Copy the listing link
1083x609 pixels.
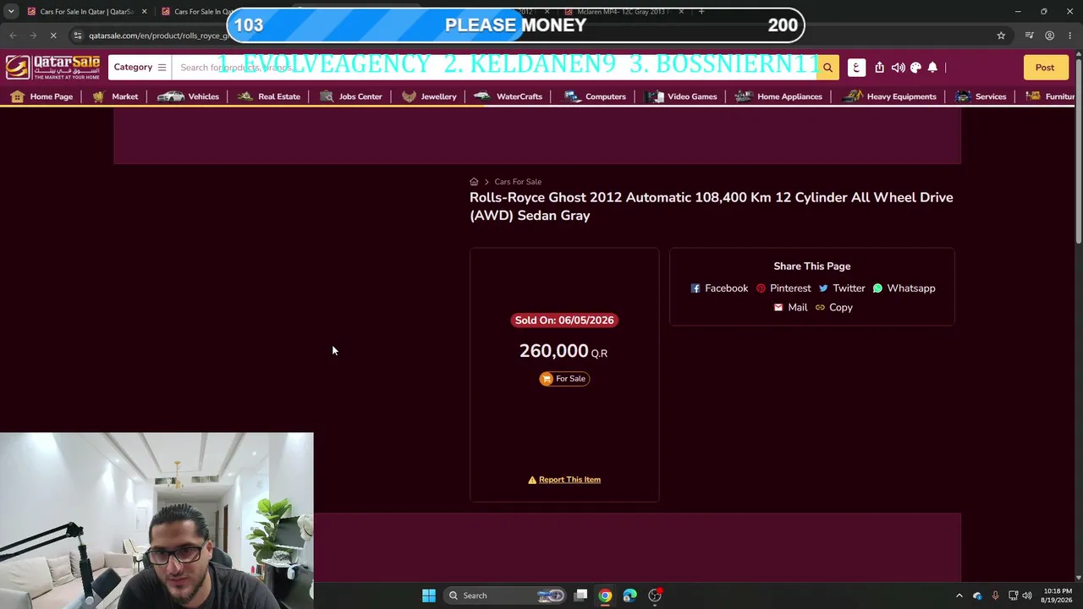click(x=833, y=308)
